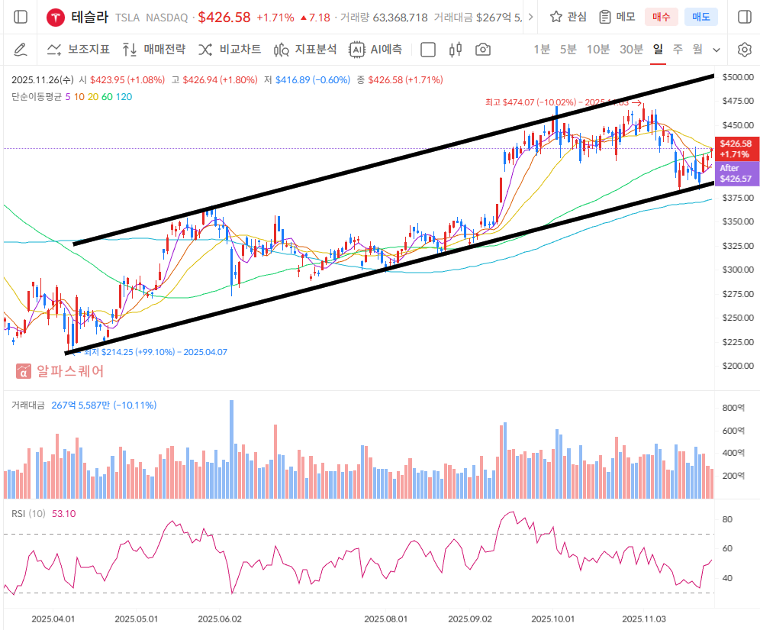Open chart settings gear icon
The height and width of the screenshot is (630, 760).
coord(744,50)
